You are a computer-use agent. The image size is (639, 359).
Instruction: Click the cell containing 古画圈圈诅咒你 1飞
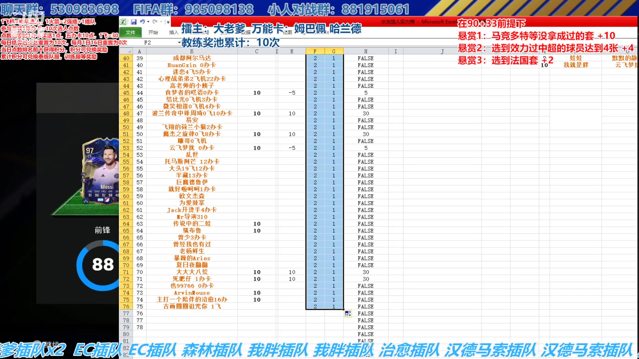[x=192, y=306]
